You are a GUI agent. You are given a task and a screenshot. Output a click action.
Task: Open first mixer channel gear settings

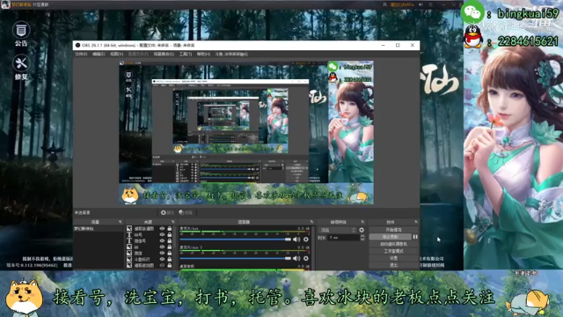[x=306, y=239]
